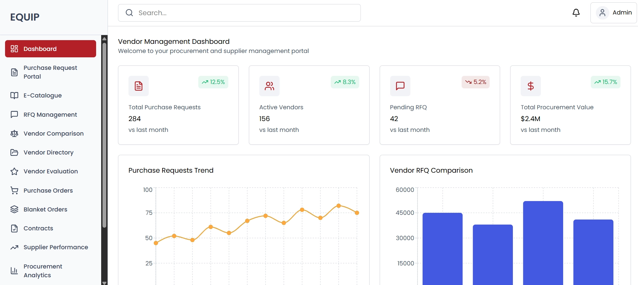Click the highest point on the trend line

click(339, 206)
